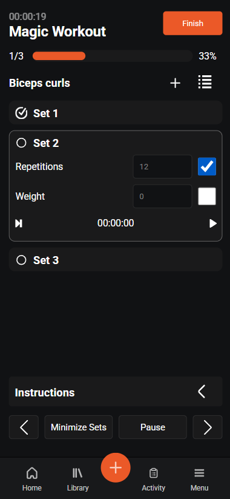230x499 pixels.
Task: Mark Set 2 circle as complete
Action: [21, 143]
